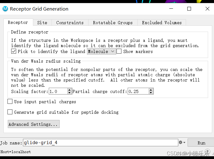Open the job settings gear menu

coord(182,143)
